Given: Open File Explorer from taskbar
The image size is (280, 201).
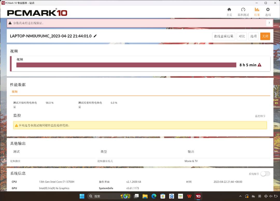Looking at the screenshot, I should (x=145, y=196).
